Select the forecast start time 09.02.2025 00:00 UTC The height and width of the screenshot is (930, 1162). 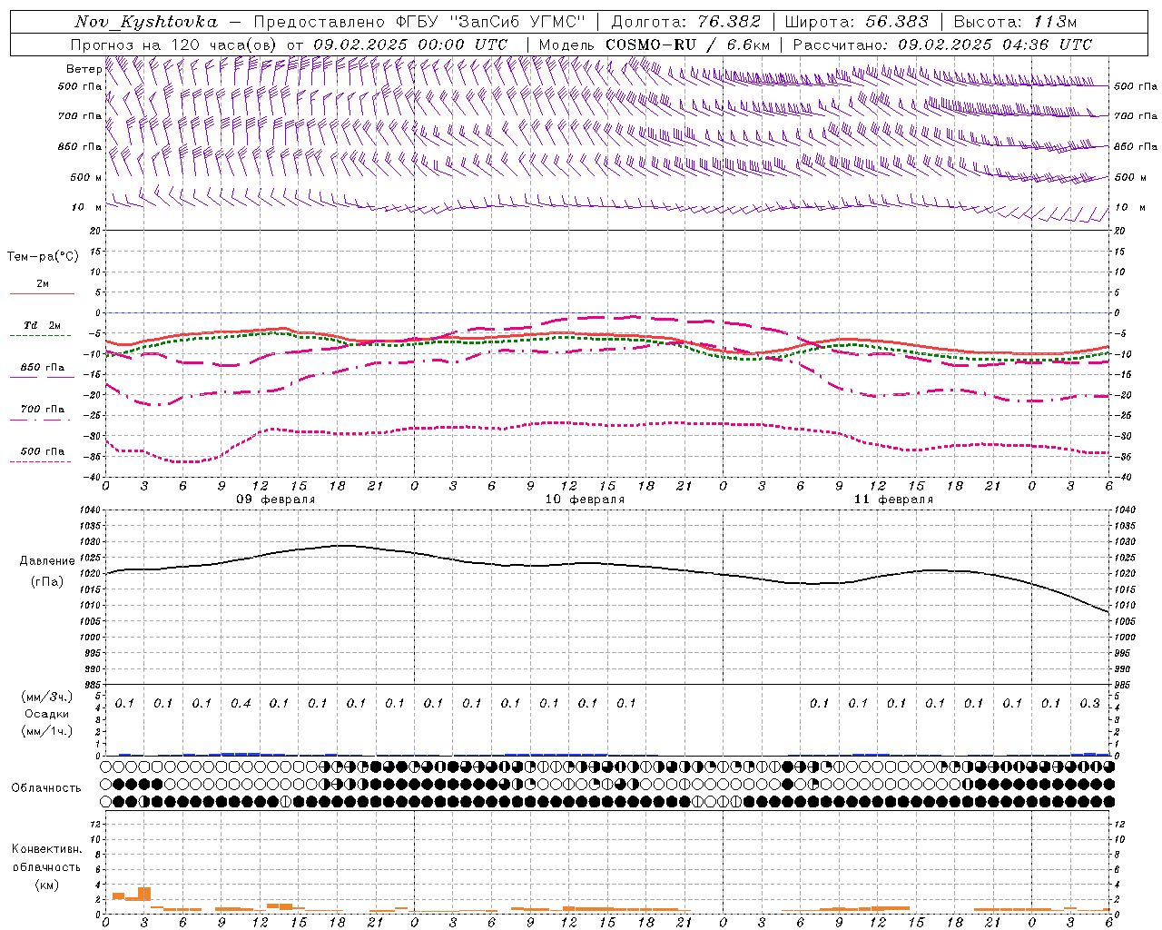coord(410,45)
